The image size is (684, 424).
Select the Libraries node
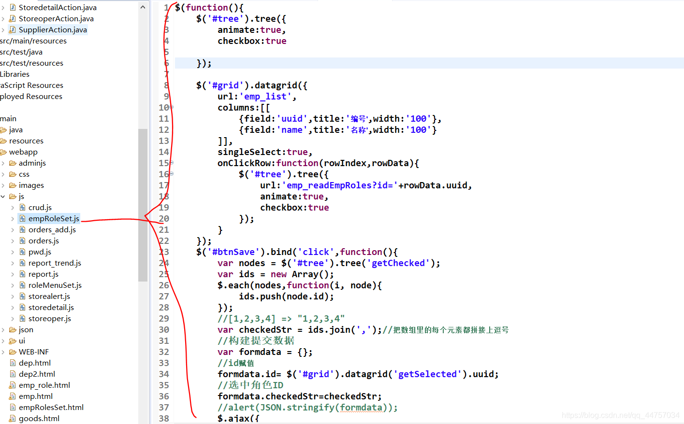pyautogui.click(x=15, y=74)
